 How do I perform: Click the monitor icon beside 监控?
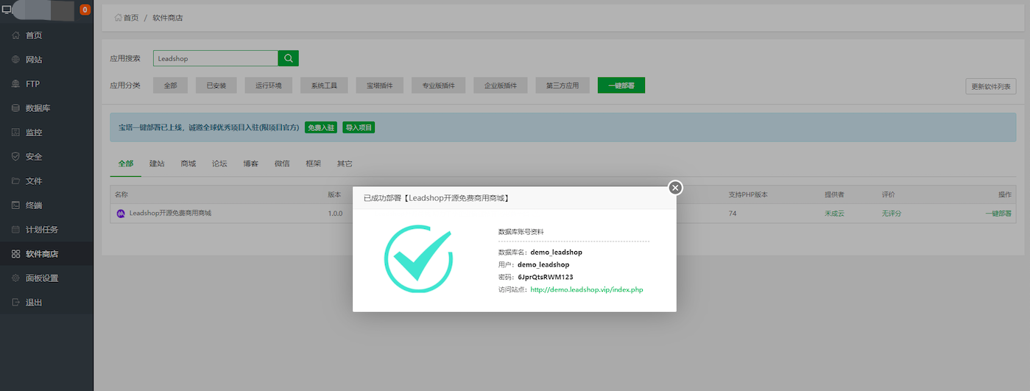[x=16, y=133]
